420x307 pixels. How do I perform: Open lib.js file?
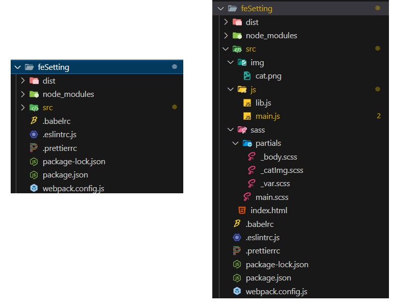(x=263, y=103)
